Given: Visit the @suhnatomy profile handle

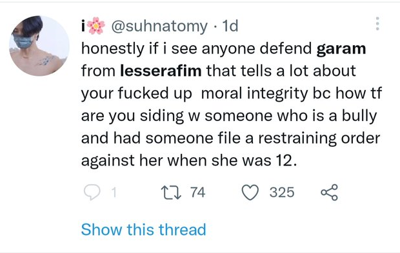Looking at the screenshot, I should pyautogui.click(x=159, y=26).
